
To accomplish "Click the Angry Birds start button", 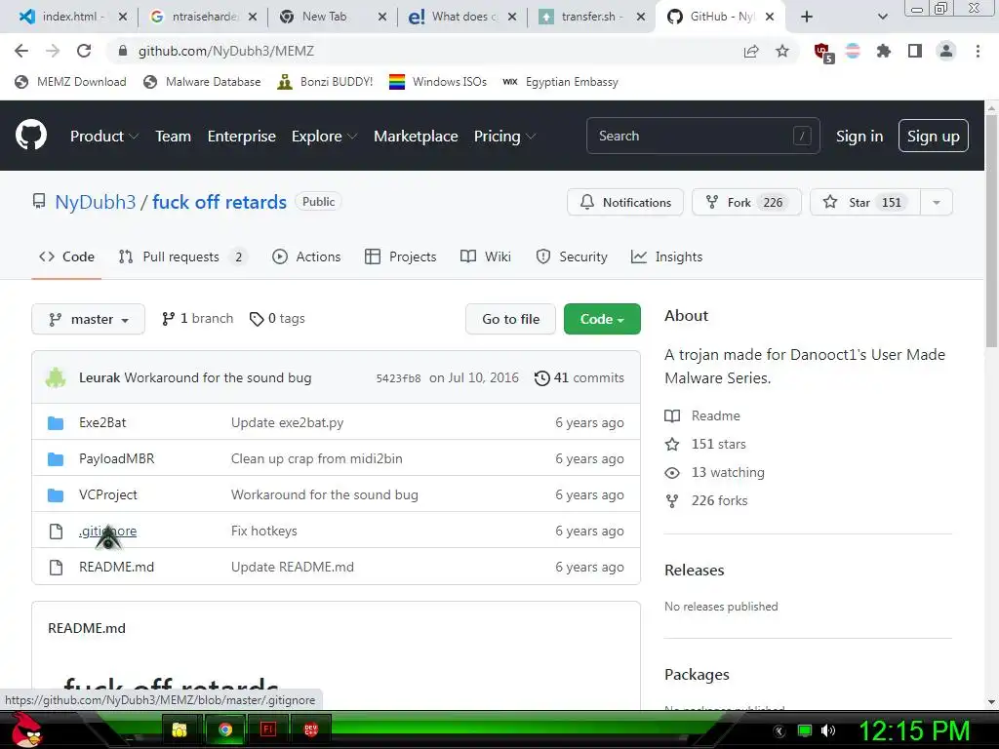I will point(26,729).
